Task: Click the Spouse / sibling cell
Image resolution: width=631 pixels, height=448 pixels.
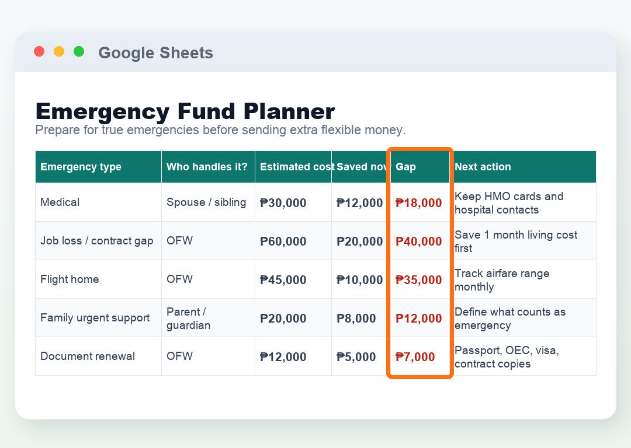Action: coord(208,202)
